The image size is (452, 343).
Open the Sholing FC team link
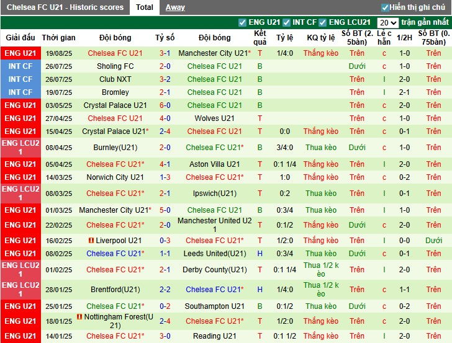coord(115,66)
